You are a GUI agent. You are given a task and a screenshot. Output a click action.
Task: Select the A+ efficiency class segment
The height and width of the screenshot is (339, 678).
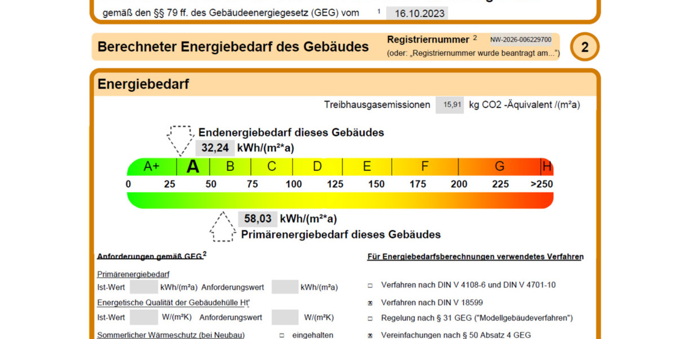coord(151,167)
